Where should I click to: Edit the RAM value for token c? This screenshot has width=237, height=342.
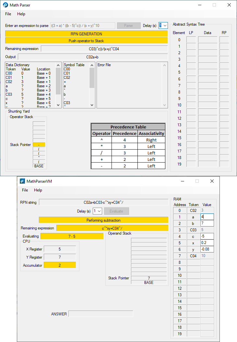click(207, 236)
